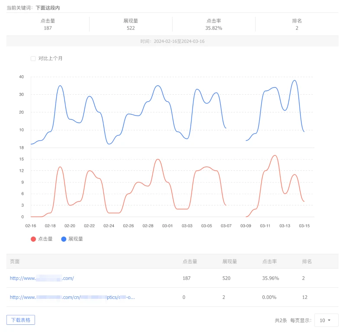This screenshot has width=346, height=333.
Task: Select the 35.82% summary click-rate value
Action: 214,28
